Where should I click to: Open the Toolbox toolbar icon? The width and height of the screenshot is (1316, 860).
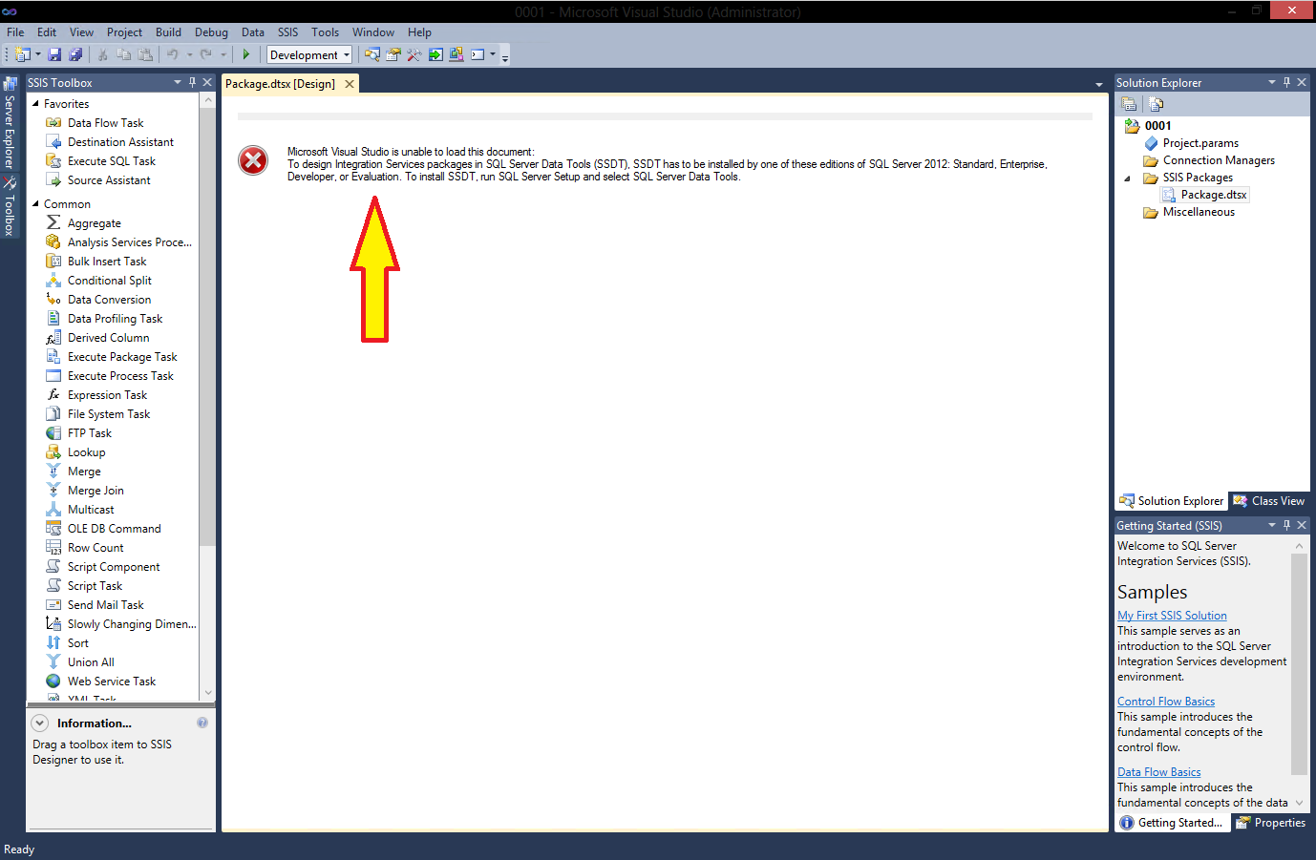(x=414, y=54)
